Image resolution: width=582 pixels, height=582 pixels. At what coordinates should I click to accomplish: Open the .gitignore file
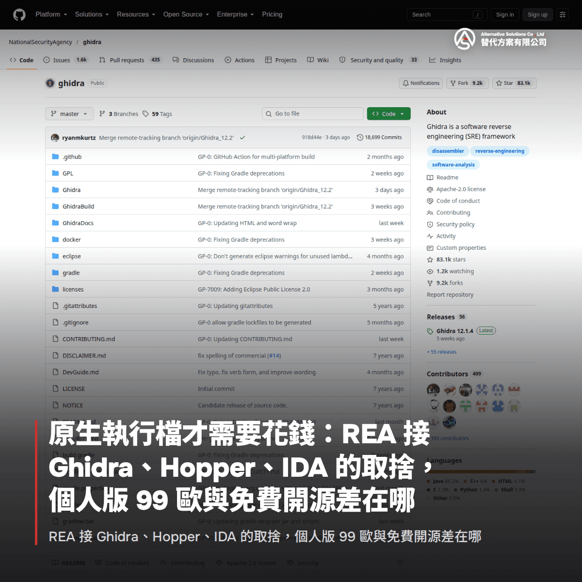coord(75,322)
